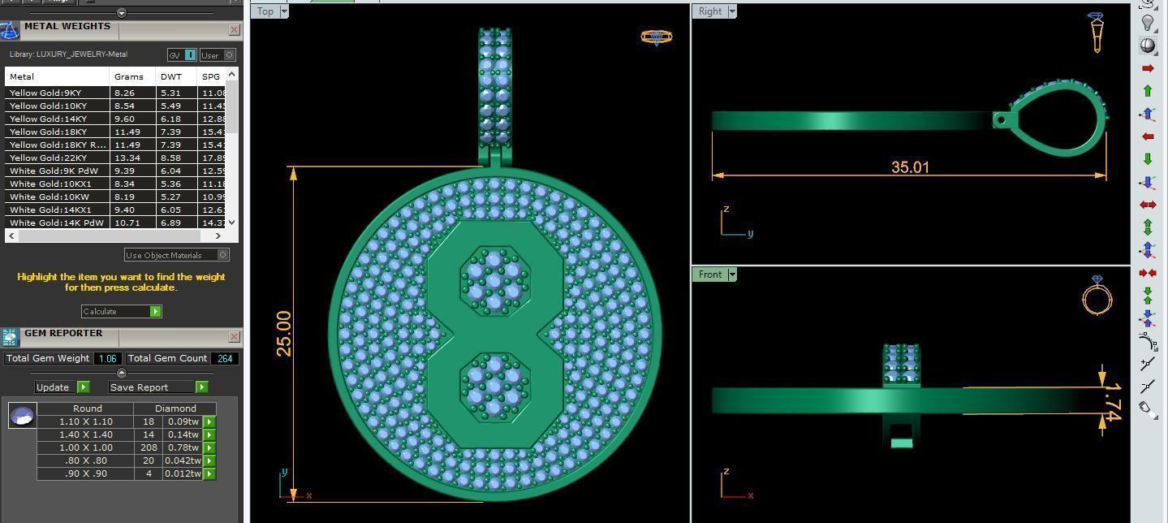Screen dimensions: 1168x523
Task: Click the green down-arrow move icon
Action: 1148,159
